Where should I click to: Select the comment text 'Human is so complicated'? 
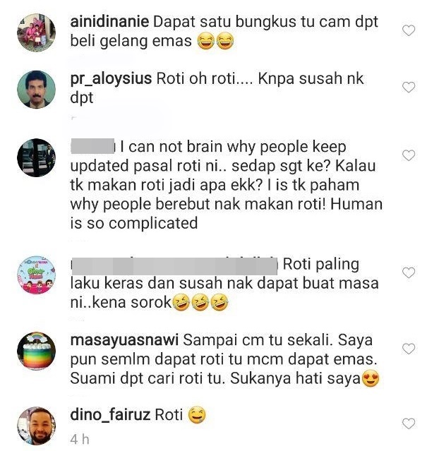point(227,213)
